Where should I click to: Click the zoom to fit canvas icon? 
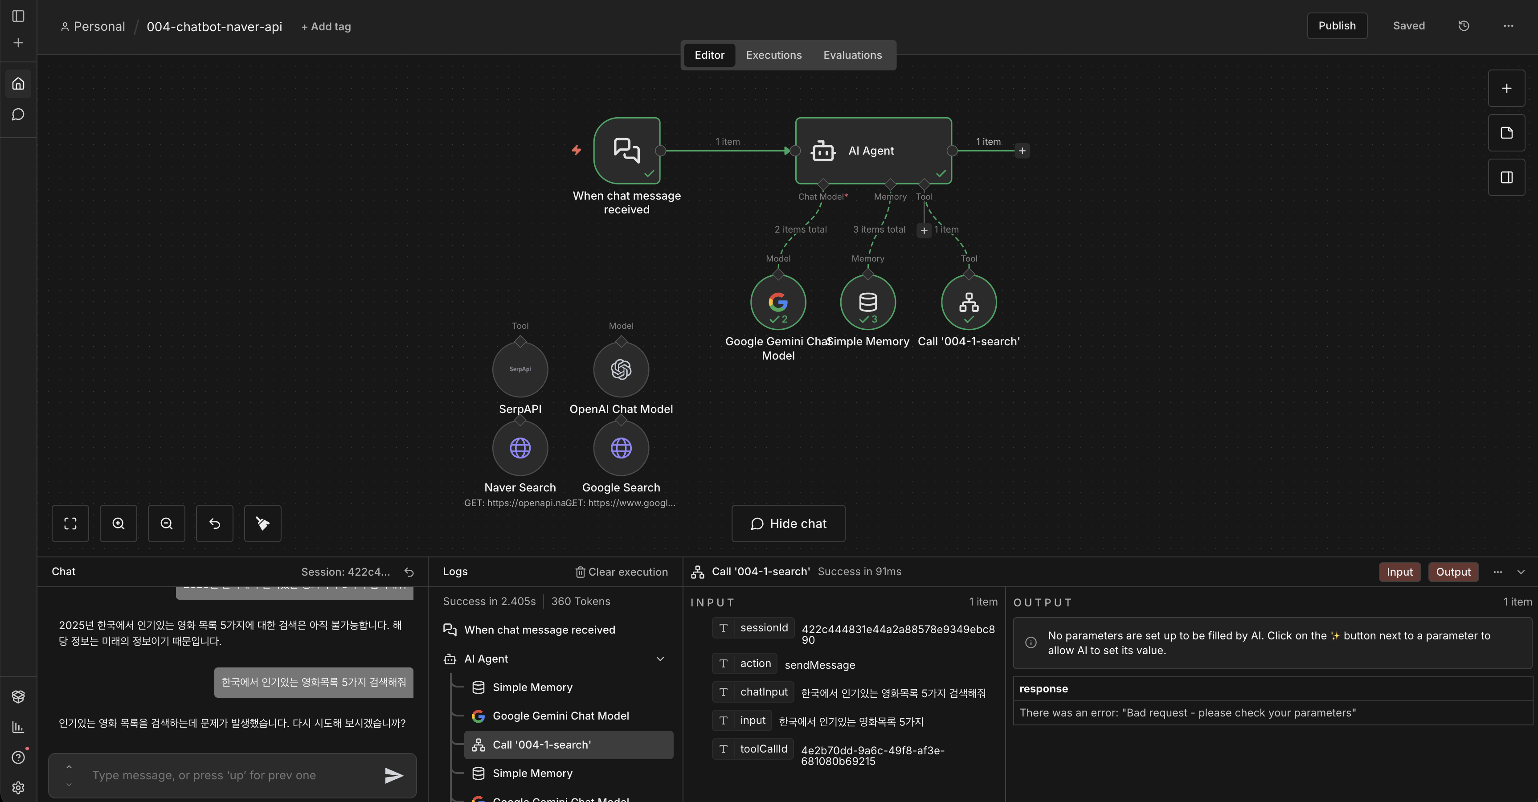coord(70,524)
